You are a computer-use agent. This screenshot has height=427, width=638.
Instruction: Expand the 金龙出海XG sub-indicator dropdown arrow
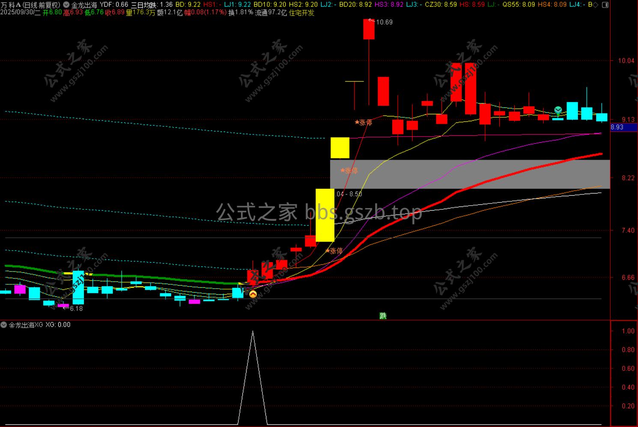(x=4, y=325)
